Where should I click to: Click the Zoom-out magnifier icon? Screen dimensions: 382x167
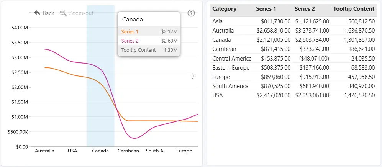pyautogui.click(x=63, y=13)
